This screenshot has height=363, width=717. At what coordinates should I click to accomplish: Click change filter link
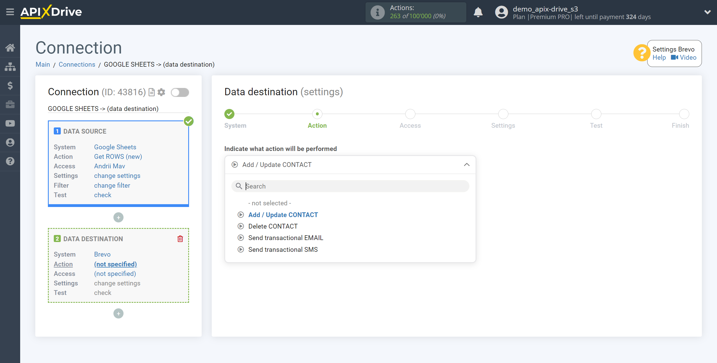(x=112, y=185)
